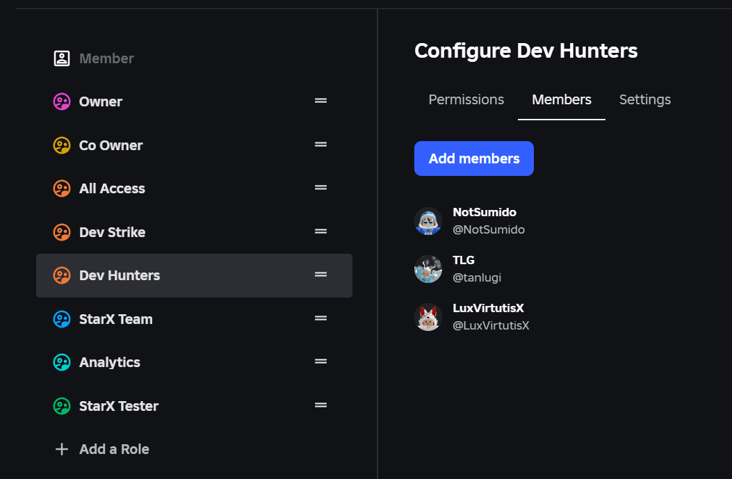Image resolution: width=732 pixels, height=479 pixels.
Task: Open the Settings tab for Dev Hunters
Action: click(644, 99)
